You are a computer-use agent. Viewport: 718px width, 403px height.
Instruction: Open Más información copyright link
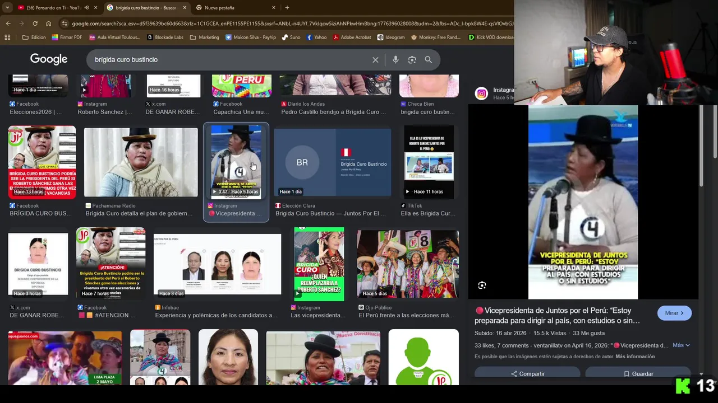click(x=635, y=357)
